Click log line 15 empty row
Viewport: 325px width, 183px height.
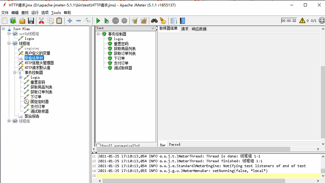[x=209, y=176]
